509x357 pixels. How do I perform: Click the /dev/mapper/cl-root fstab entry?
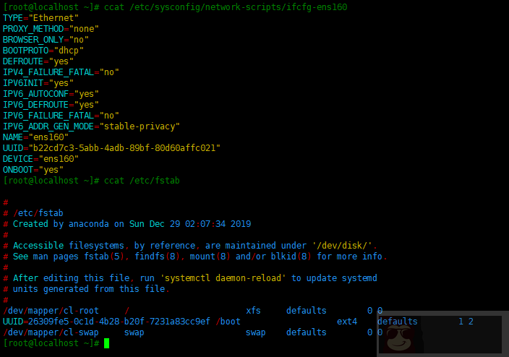51,311
